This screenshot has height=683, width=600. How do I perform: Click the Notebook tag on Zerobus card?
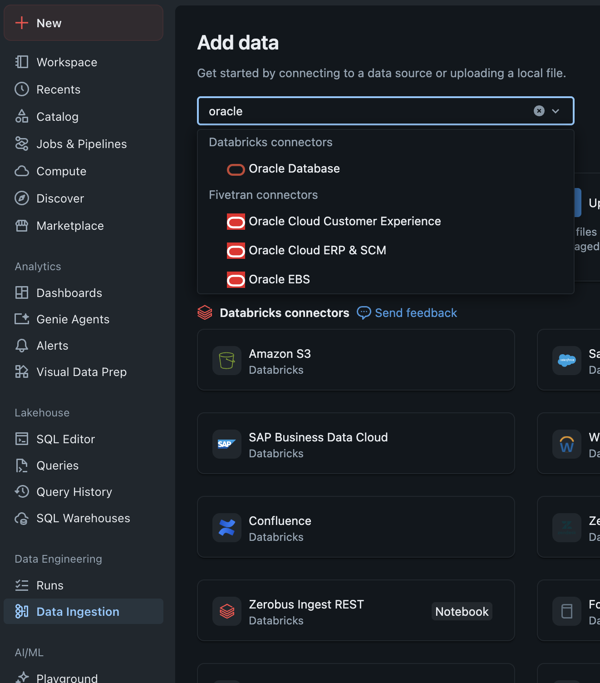coord(462,611)
